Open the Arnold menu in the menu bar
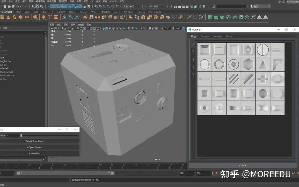299x187 pixels. pyautogui.click(x=114, y=1)
